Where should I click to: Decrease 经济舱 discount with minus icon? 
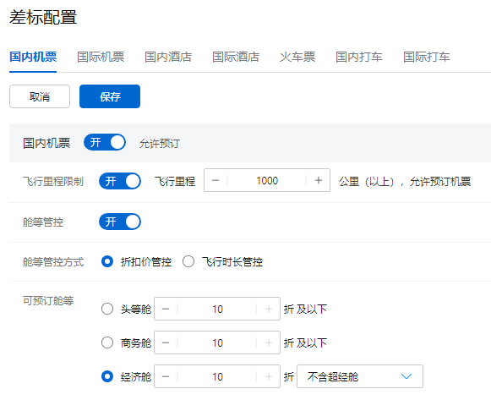tap(166, 376)
